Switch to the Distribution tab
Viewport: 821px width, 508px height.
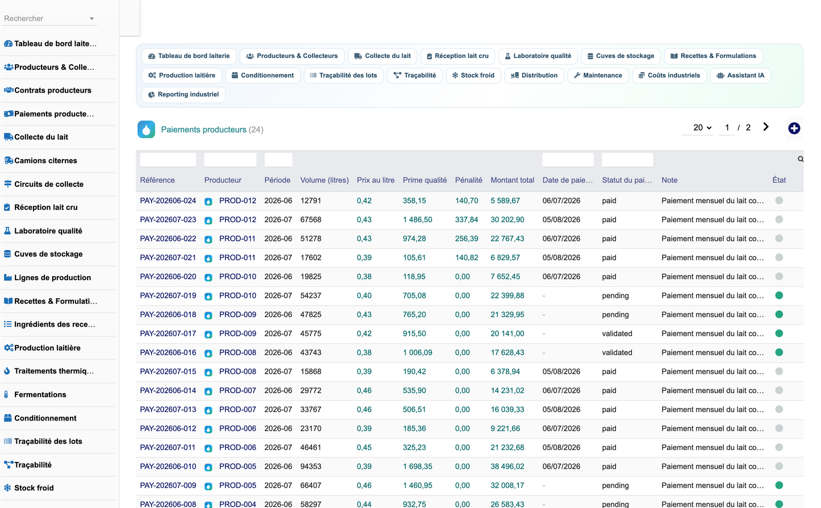pyautogui.click(x=534, y=75)
